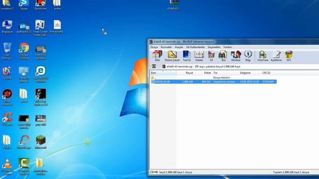Open the Sık Kullanılanlar menu

195,47
